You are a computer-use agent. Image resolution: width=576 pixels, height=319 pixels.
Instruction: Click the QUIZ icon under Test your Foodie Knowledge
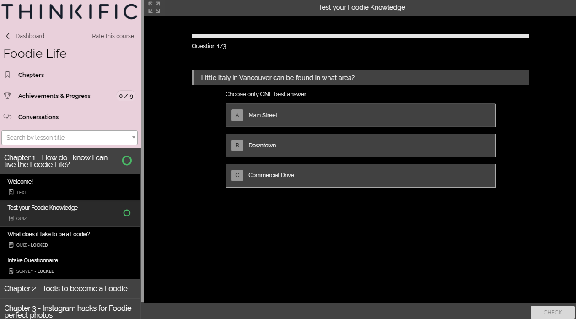tap(11, 218)
